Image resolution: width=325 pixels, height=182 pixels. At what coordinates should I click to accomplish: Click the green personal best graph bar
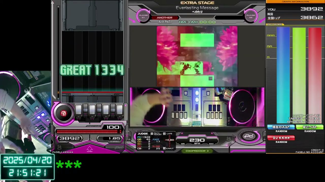(x=299, y=75)
